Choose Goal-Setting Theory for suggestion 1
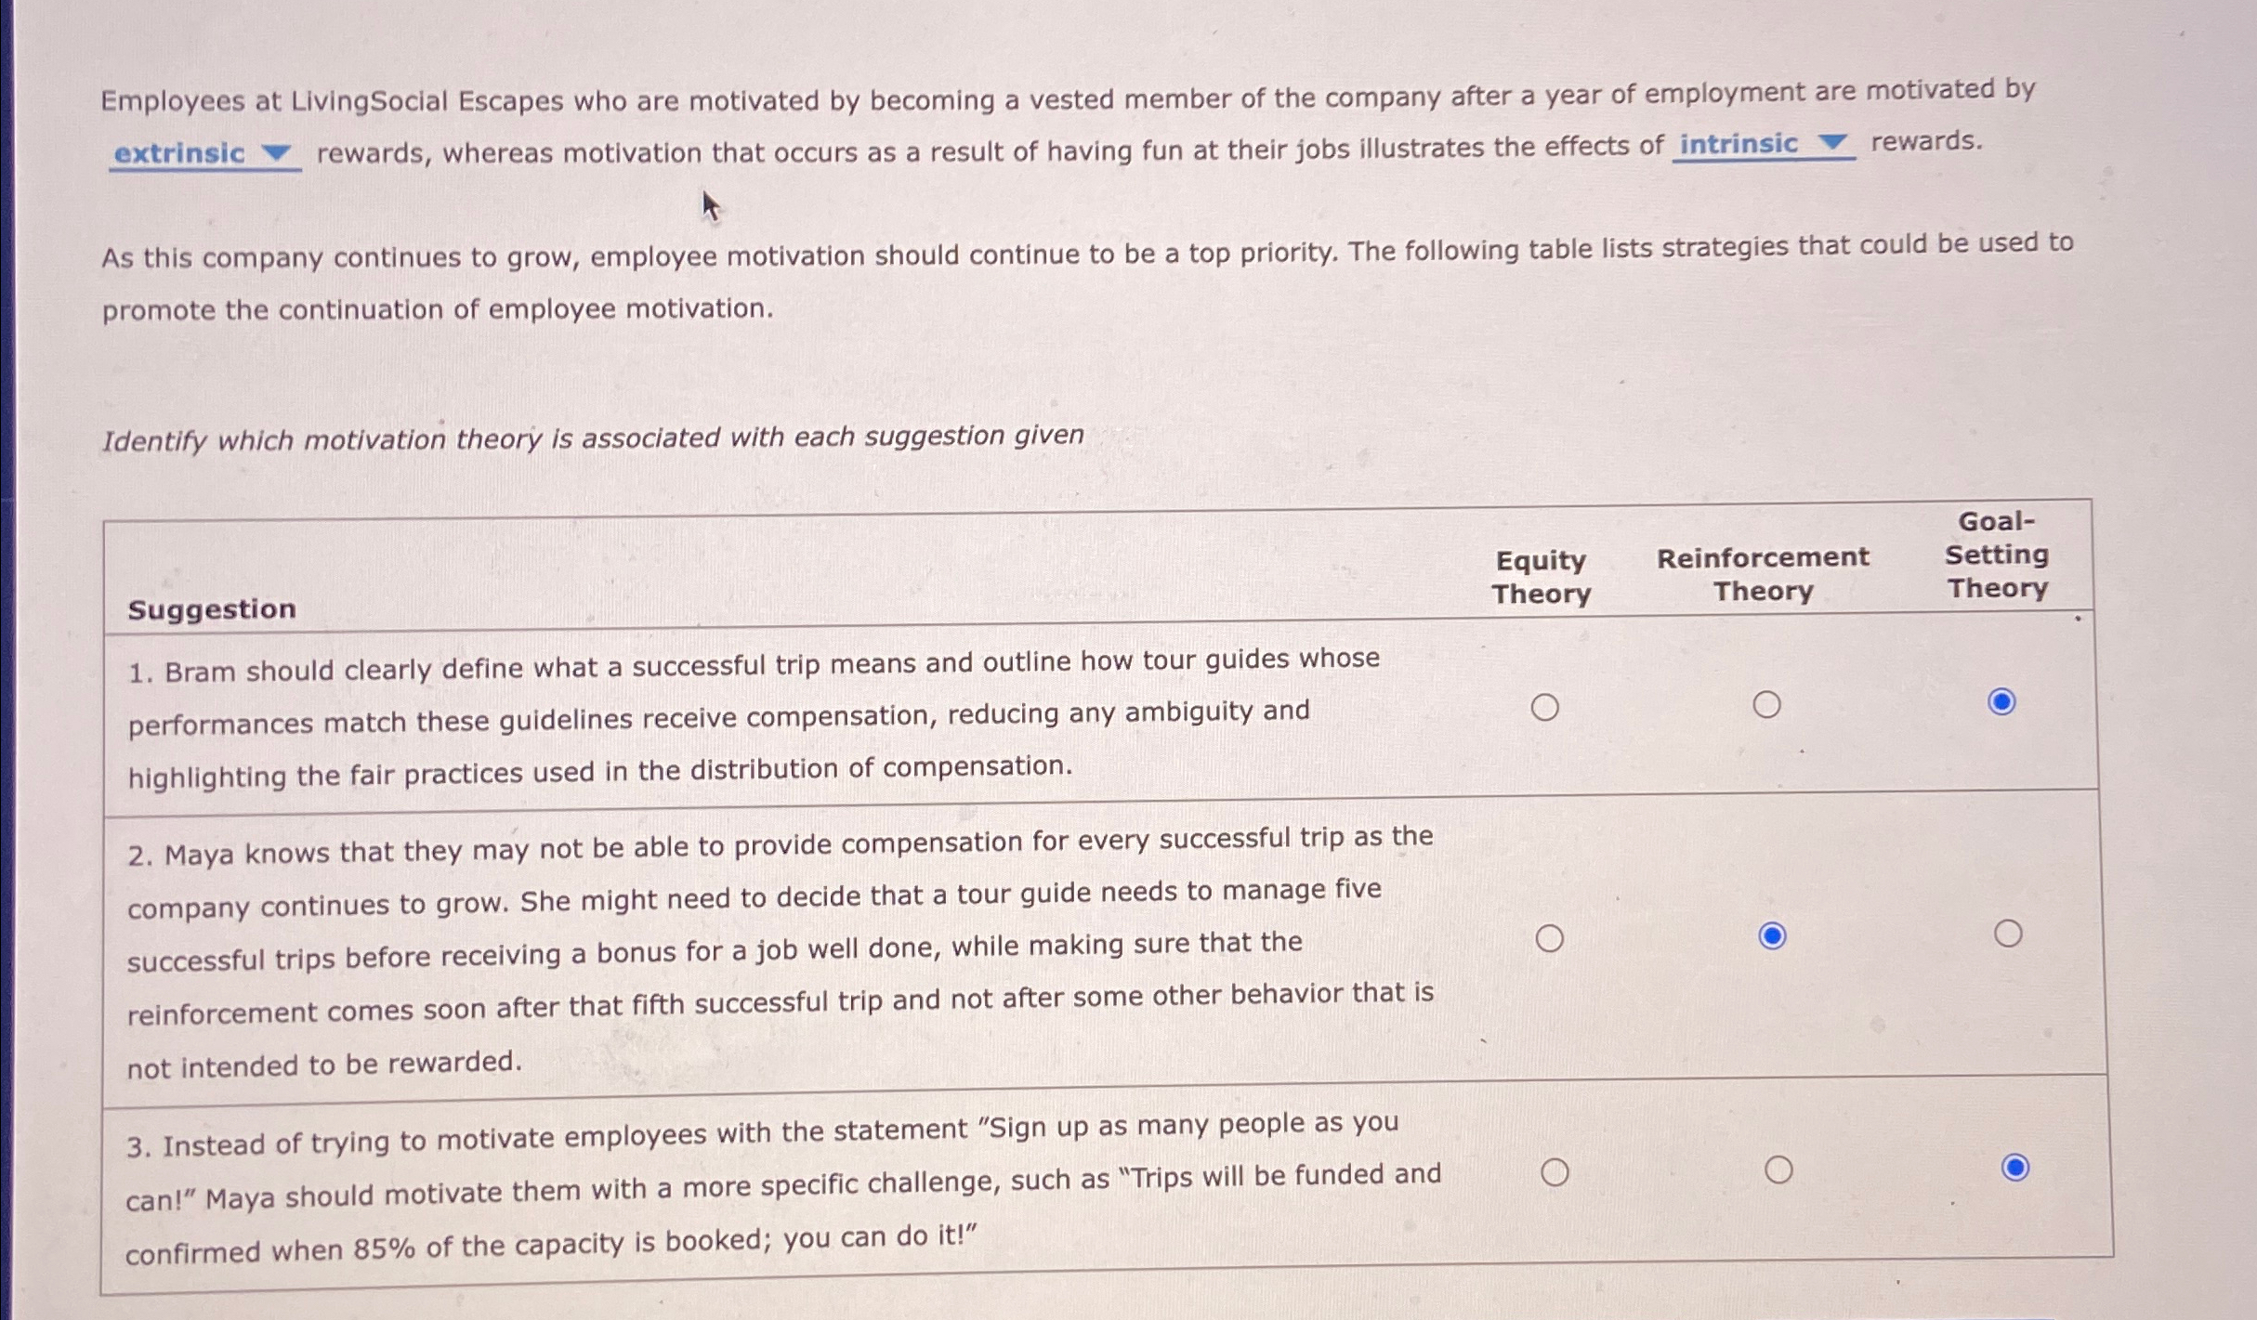Image resolution: width=2257 pixels, height=1320 pixels. [x=2001, y=701]
